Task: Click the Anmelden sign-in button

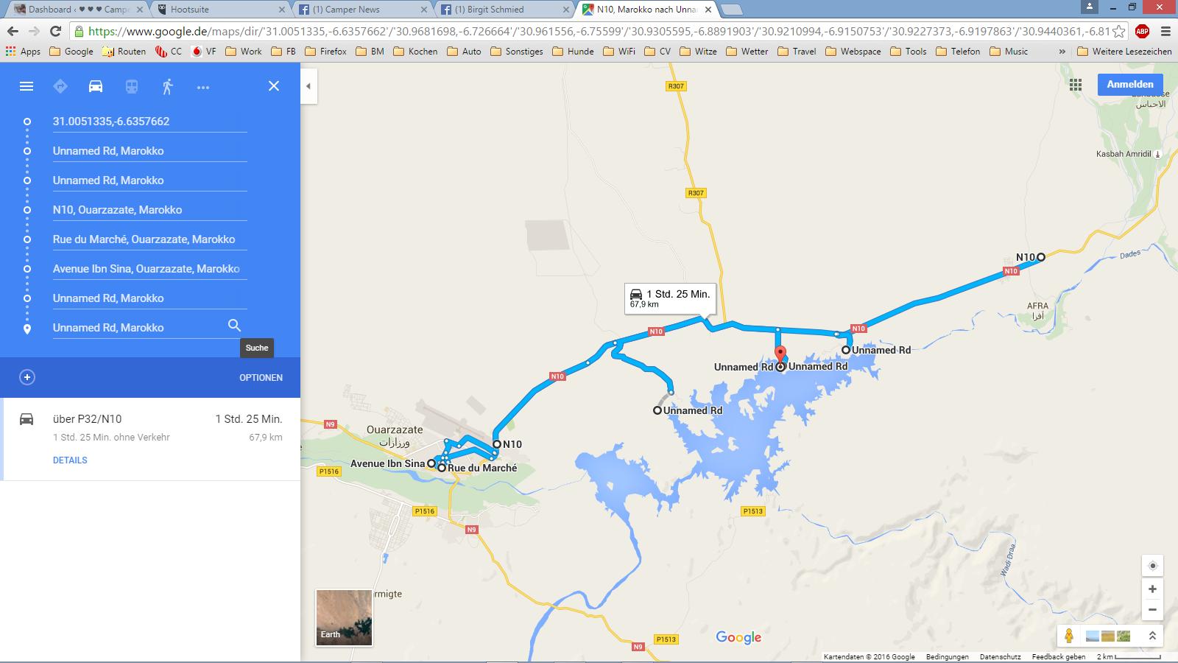Action: pyautogui.click(x=1130, y=85)
